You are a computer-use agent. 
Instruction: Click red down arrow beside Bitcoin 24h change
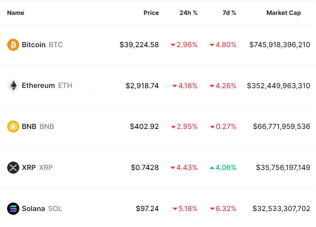click(173, 45)
